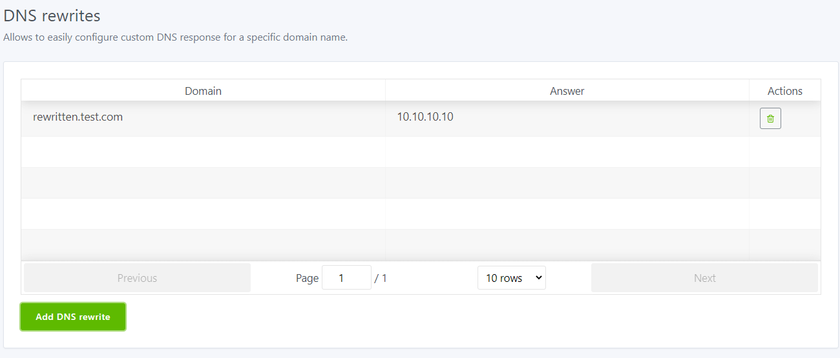
Task: Delete the rewritten.test.com rewrite via trash icon
Action: tap(770, 119)
